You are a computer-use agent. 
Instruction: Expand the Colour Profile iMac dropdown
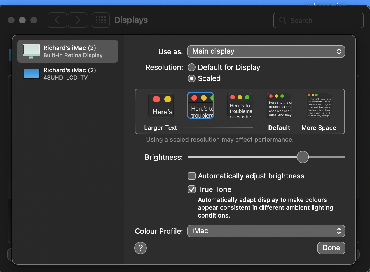(x=266, y=231)
